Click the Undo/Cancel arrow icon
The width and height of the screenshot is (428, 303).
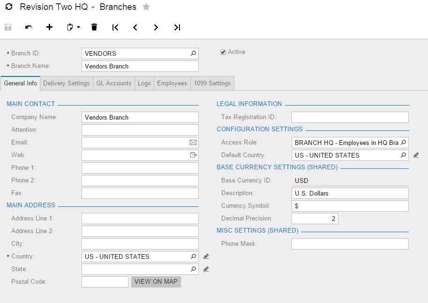pos(29,27)
